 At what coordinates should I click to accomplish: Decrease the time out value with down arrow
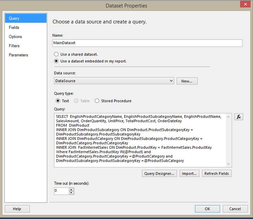pos(71,193)
